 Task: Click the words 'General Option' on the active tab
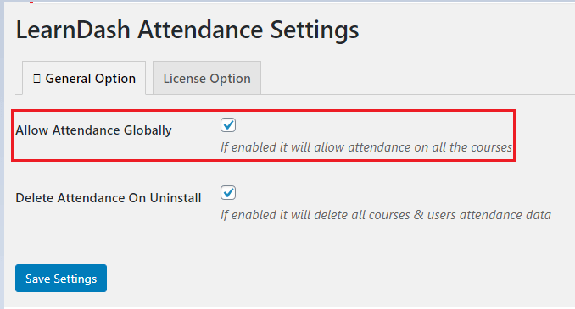[91, 79]
